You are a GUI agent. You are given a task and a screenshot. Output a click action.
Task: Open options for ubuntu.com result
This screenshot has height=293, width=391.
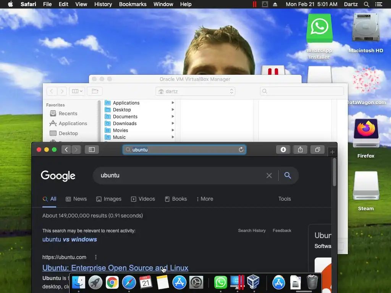(96, 257)
